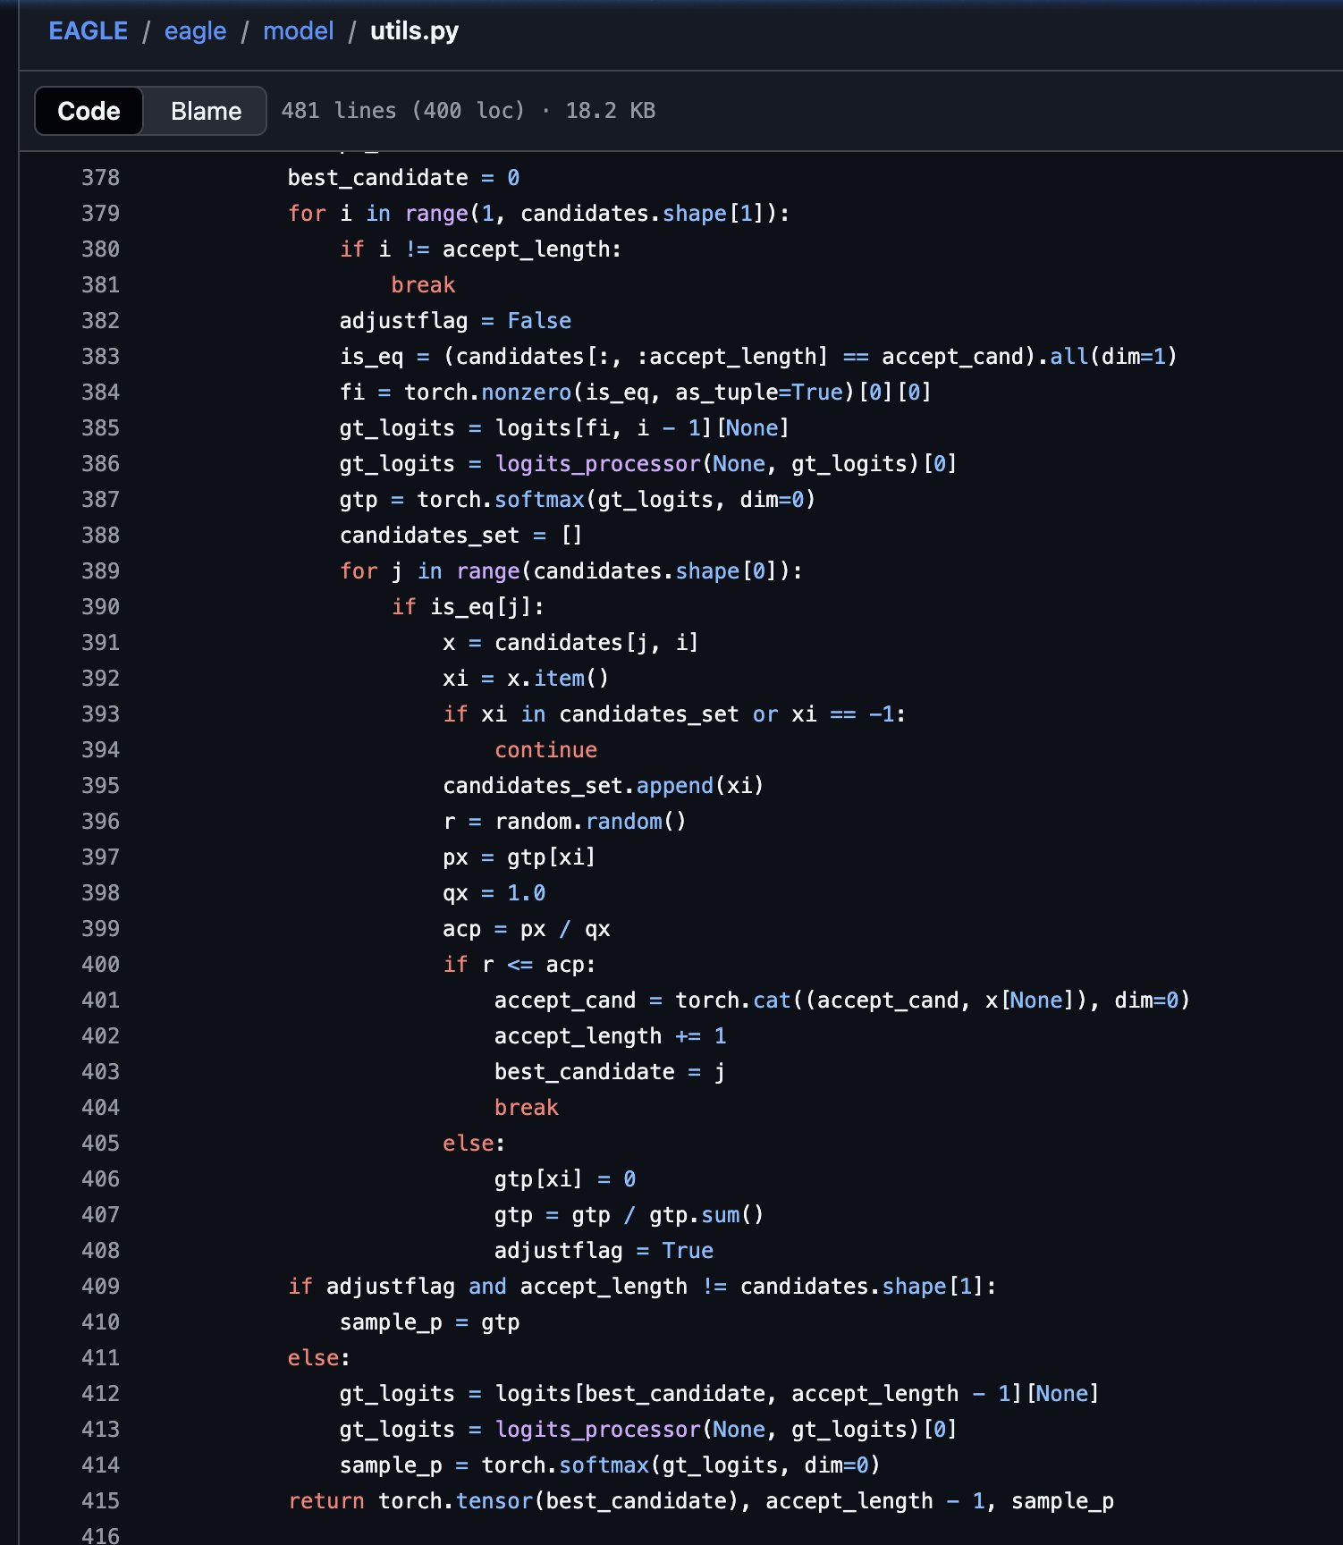
Task: Click 'gtp = gtp / gtp.sum()' code line
Action: [629, 1215]
